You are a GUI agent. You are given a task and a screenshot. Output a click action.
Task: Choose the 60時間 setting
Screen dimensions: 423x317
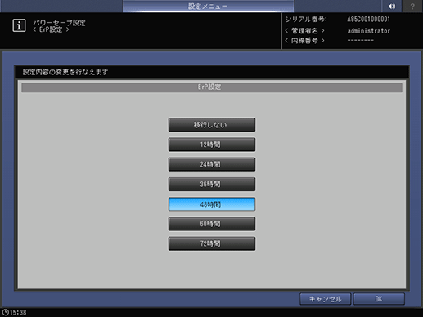point(212,224)
